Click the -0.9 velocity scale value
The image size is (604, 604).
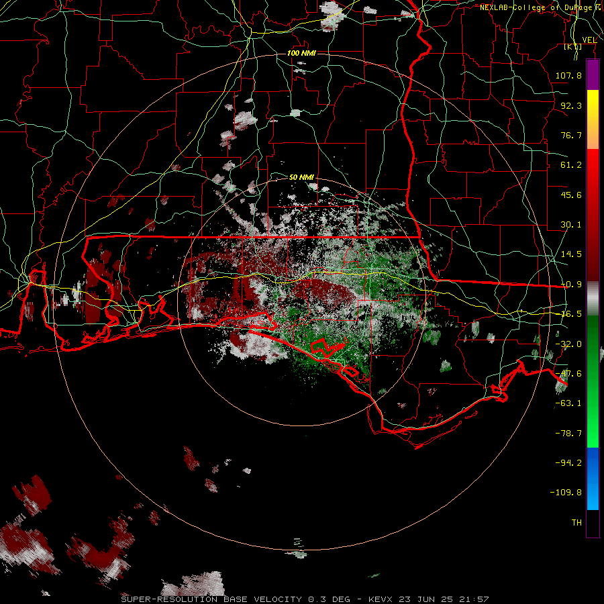(571, 285)
